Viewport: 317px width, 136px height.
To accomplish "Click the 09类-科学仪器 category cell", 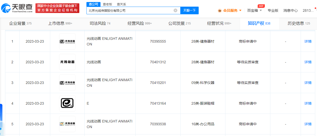I will (203, 83).
